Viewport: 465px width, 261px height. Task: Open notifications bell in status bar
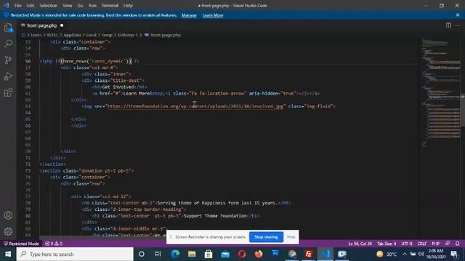(x=457, y=244)
